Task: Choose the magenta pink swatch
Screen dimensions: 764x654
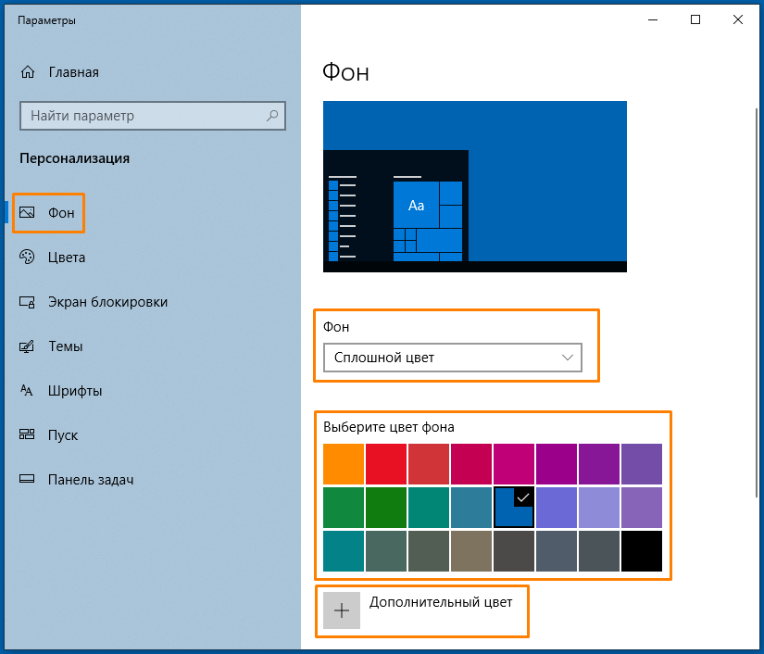Action: 514,464
